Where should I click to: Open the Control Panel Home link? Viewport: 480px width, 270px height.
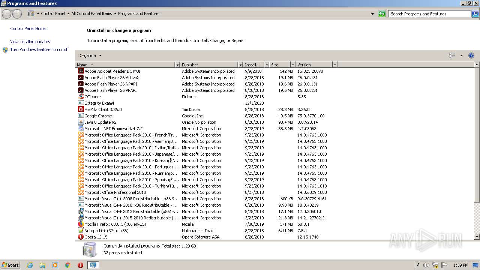coord(28,28)
